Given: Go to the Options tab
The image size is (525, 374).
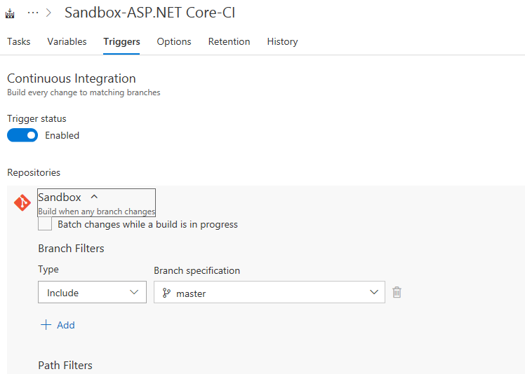Looking at the screenshot, I should [174, 41].
